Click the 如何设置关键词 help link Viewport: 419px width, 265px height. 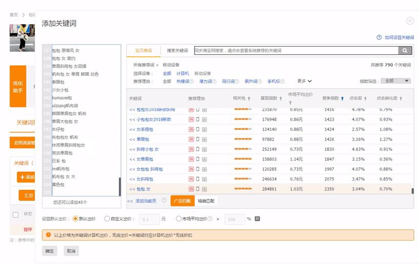(x=399, y=38)
